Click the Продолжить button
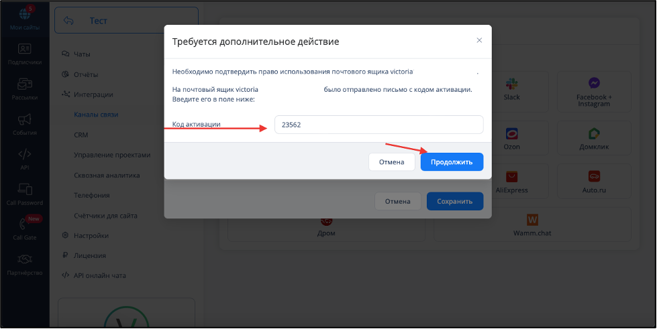The height and width of the screenshot is (329, 657). (452, 162)
